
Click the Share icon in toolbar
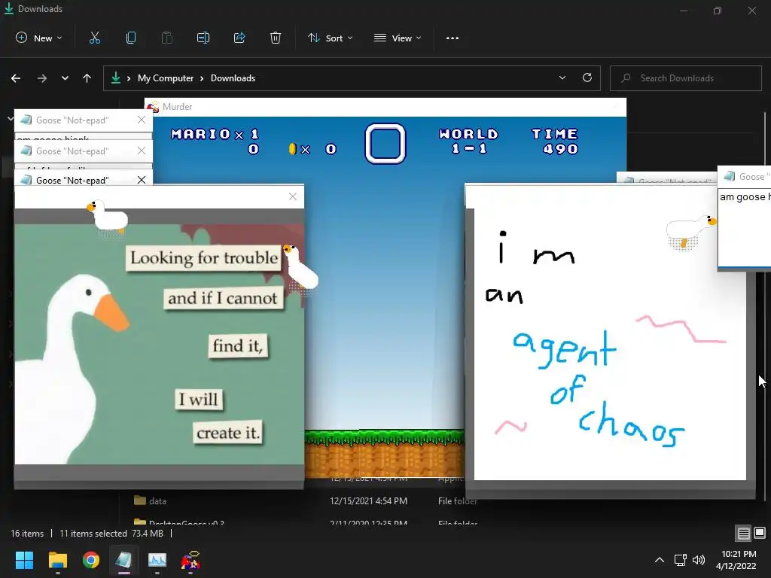[239, 38]
